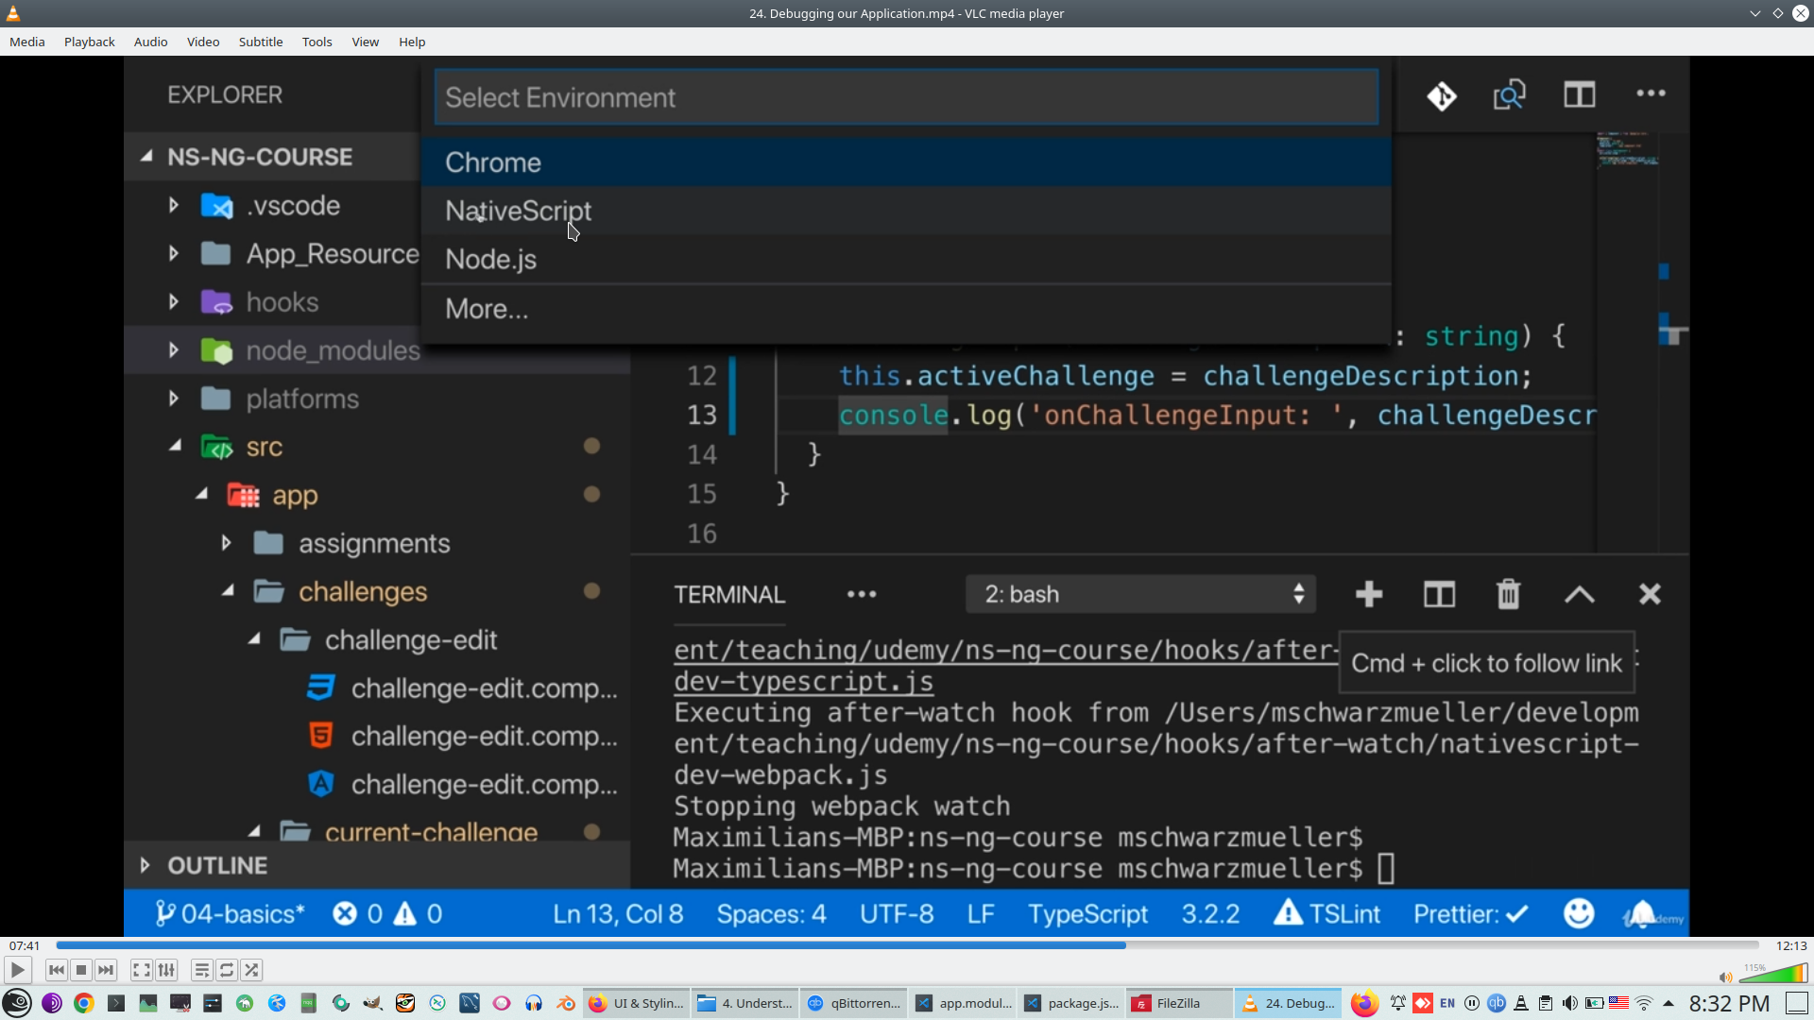
Task: Adjust the VLC volume slider
Action: coord(1774,974)
